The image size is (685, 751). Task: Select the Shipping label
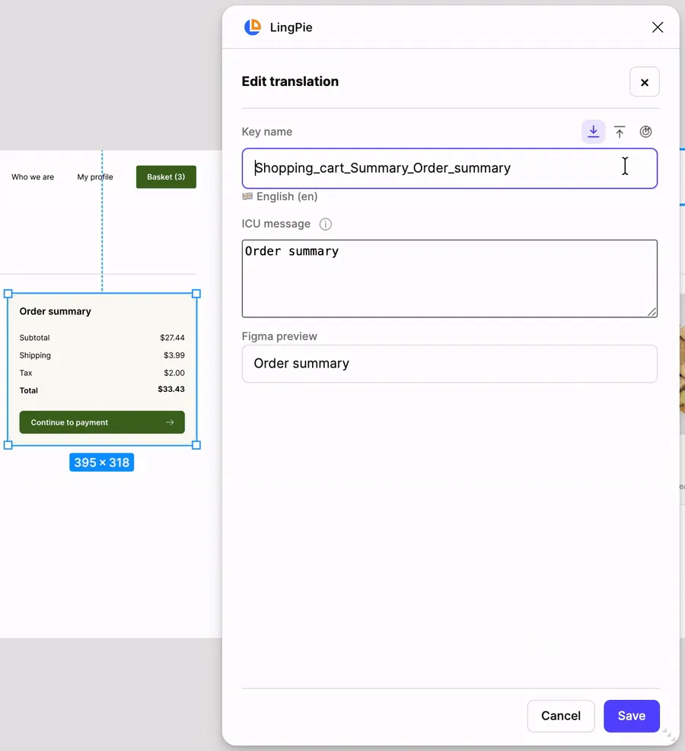pos(35,355)
